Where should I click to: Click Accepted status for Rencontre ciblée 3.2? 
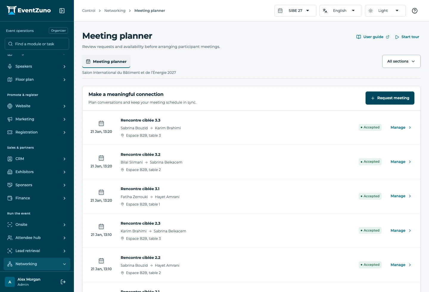point(370,162)
